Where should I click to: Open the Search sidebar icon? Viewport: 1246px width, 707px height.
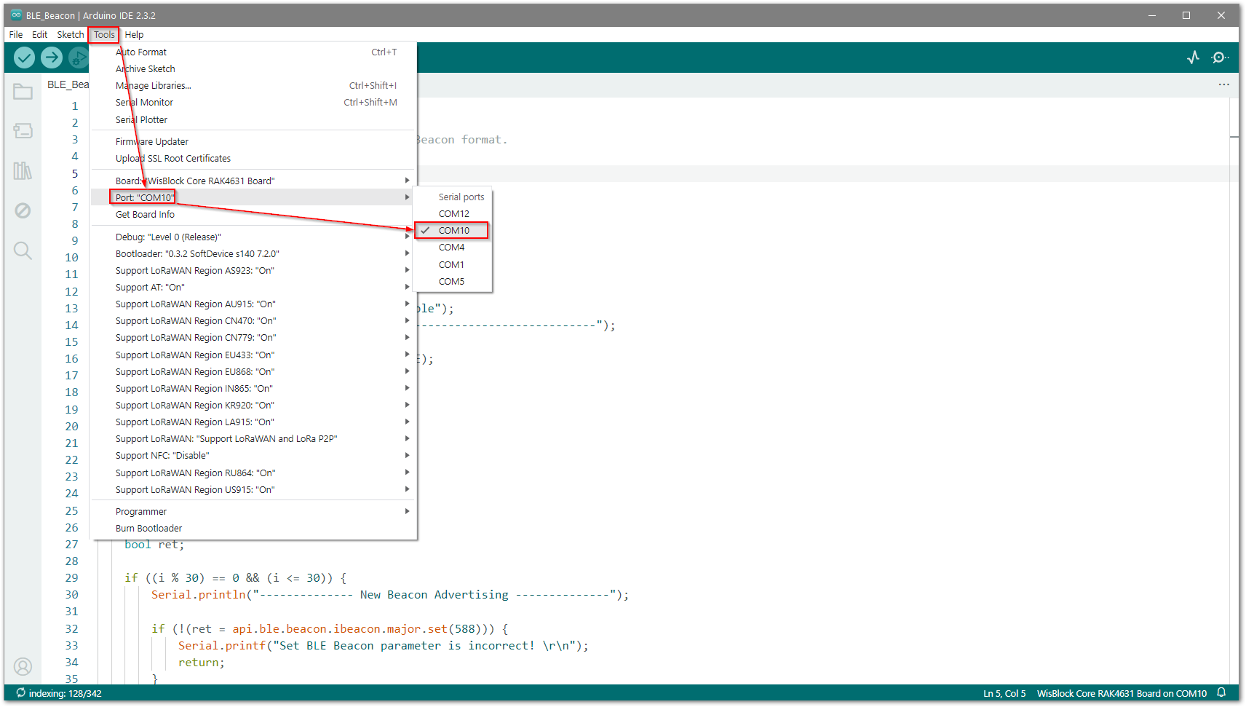click(x=23, y=250)
